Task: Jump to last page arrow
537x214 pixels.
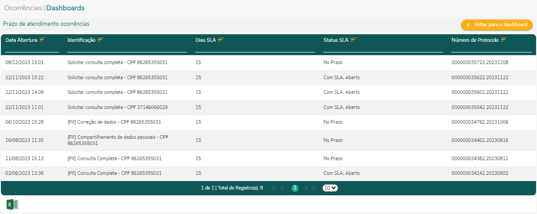Action: point(314,188)
